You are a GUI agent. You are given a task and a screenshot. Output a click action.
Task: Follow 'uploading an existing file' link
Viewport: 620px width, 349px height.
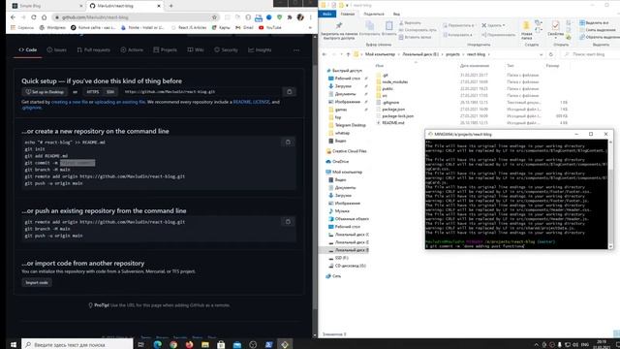(x=120, y=102)
